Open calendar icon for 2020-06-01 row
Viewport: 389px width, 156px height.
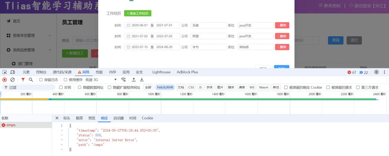[x=128, y=25]
